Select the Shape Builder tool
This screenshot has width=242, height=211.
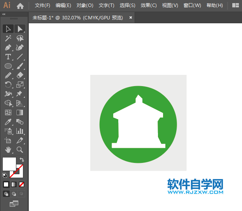[8, 103]
